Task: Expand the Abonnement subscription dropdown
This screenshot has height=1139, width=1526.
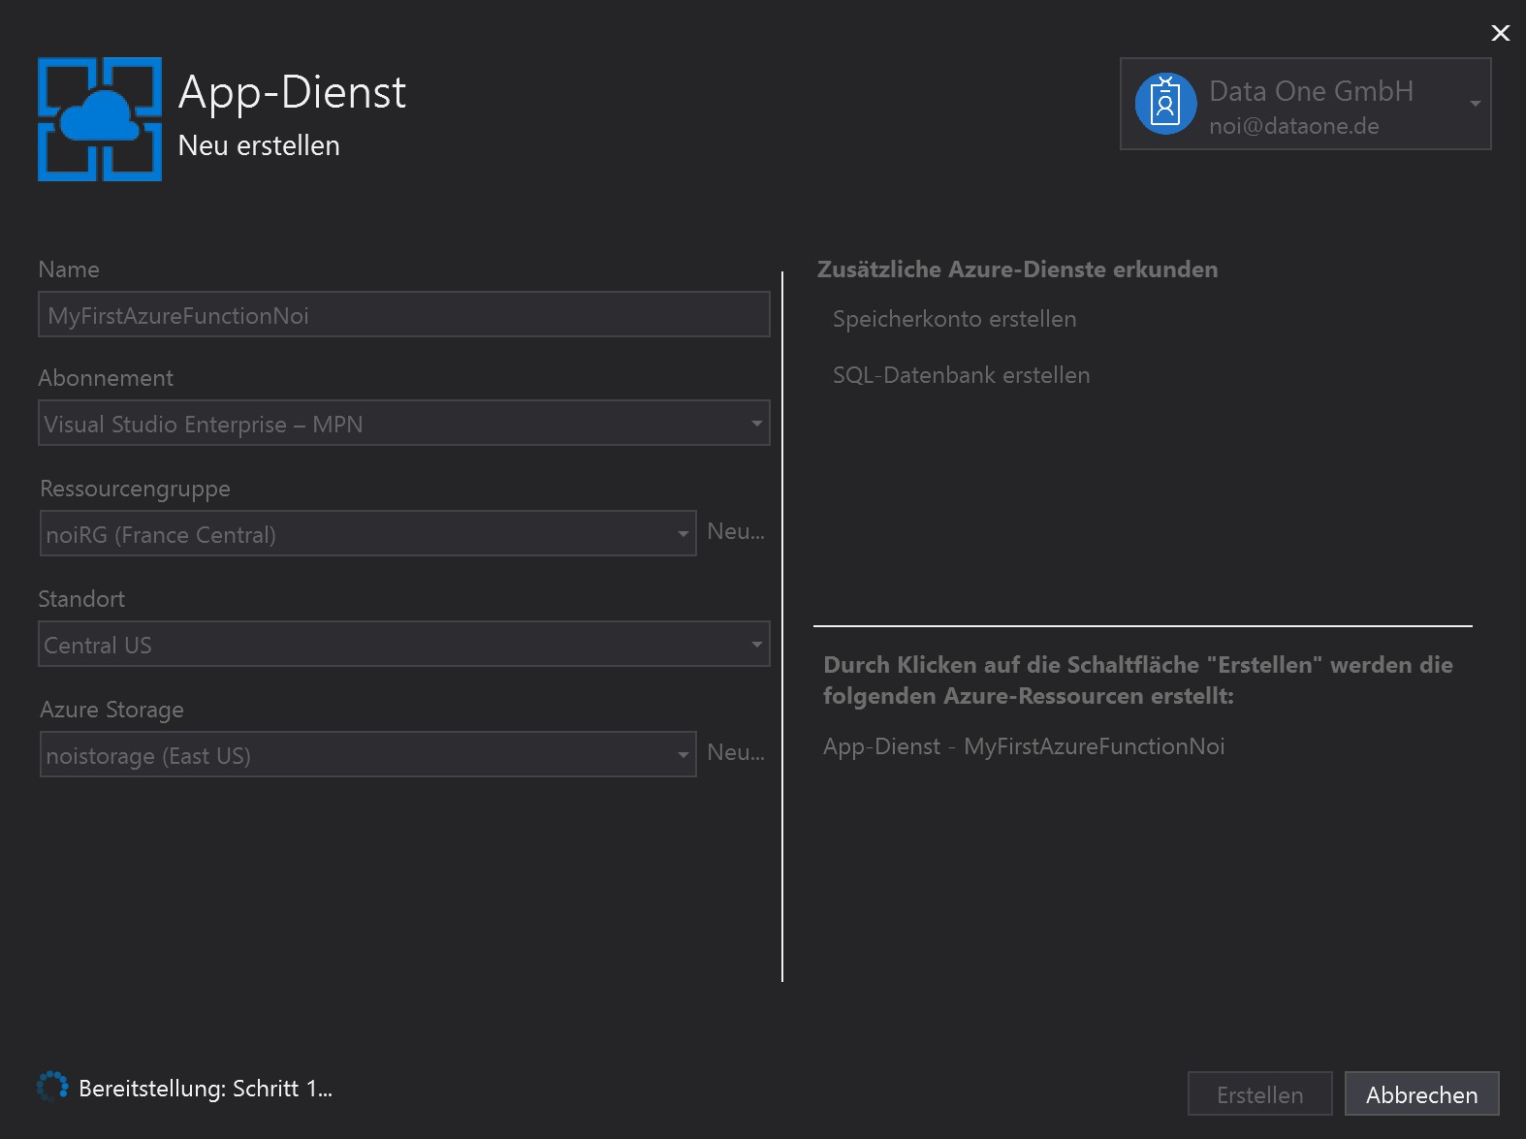Action: [x=756, y=424]
